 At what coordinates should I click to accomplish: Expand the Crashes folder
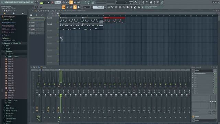10,54
